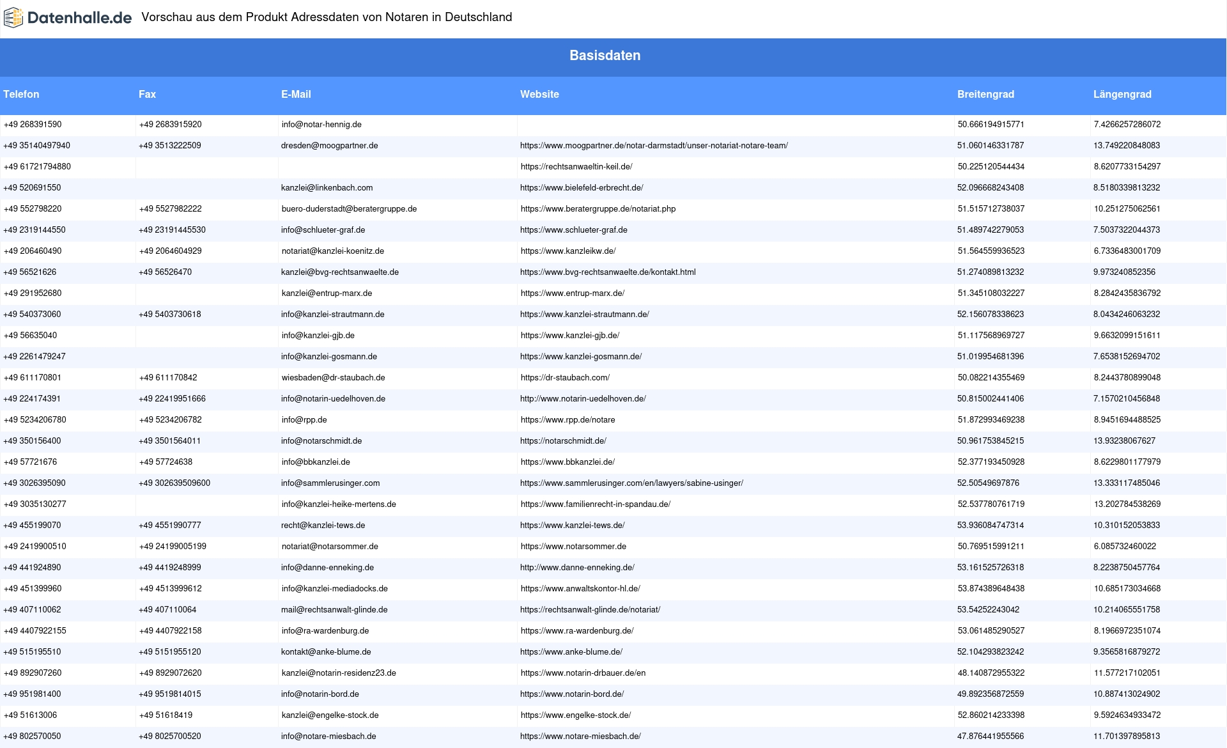This screenshot has height=748, width=1227.
Task: Open the moogpartner.de notar-darmstadt website URL
Action: [x=654, y=146]
